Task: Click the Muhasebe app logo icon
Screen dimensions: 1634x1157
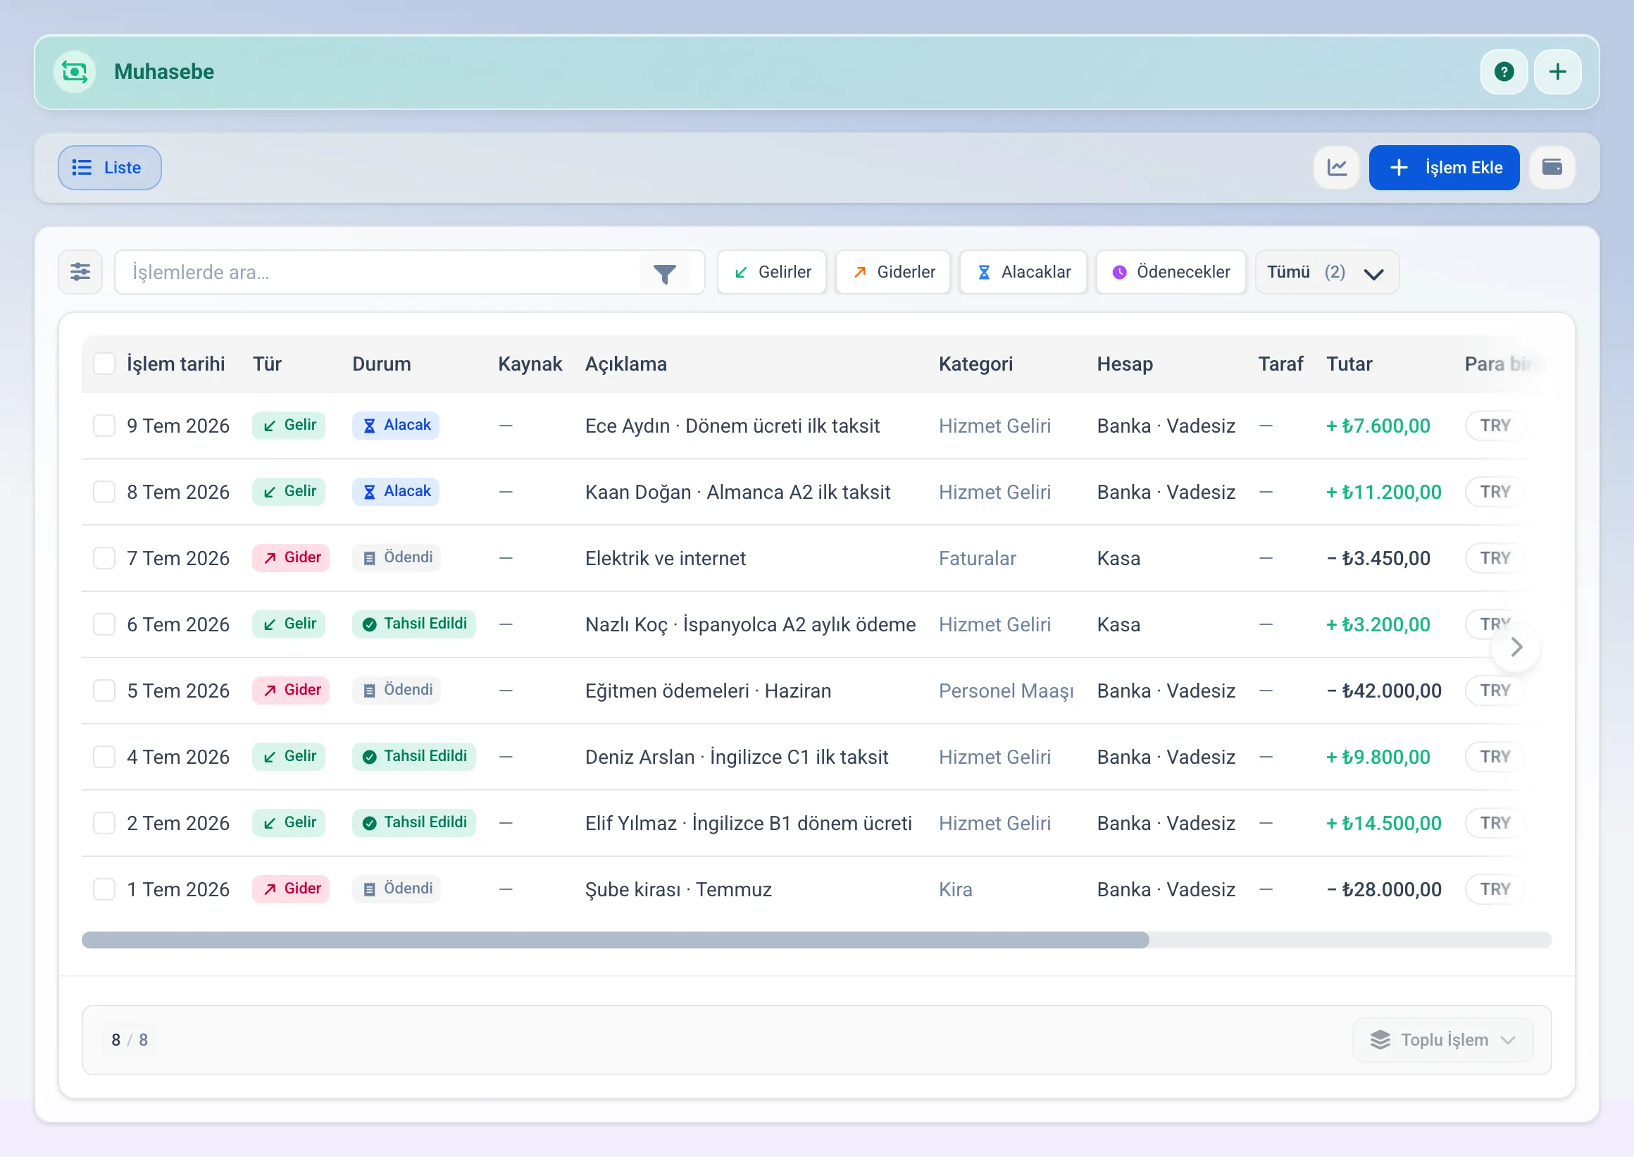Action: [75, 72]
